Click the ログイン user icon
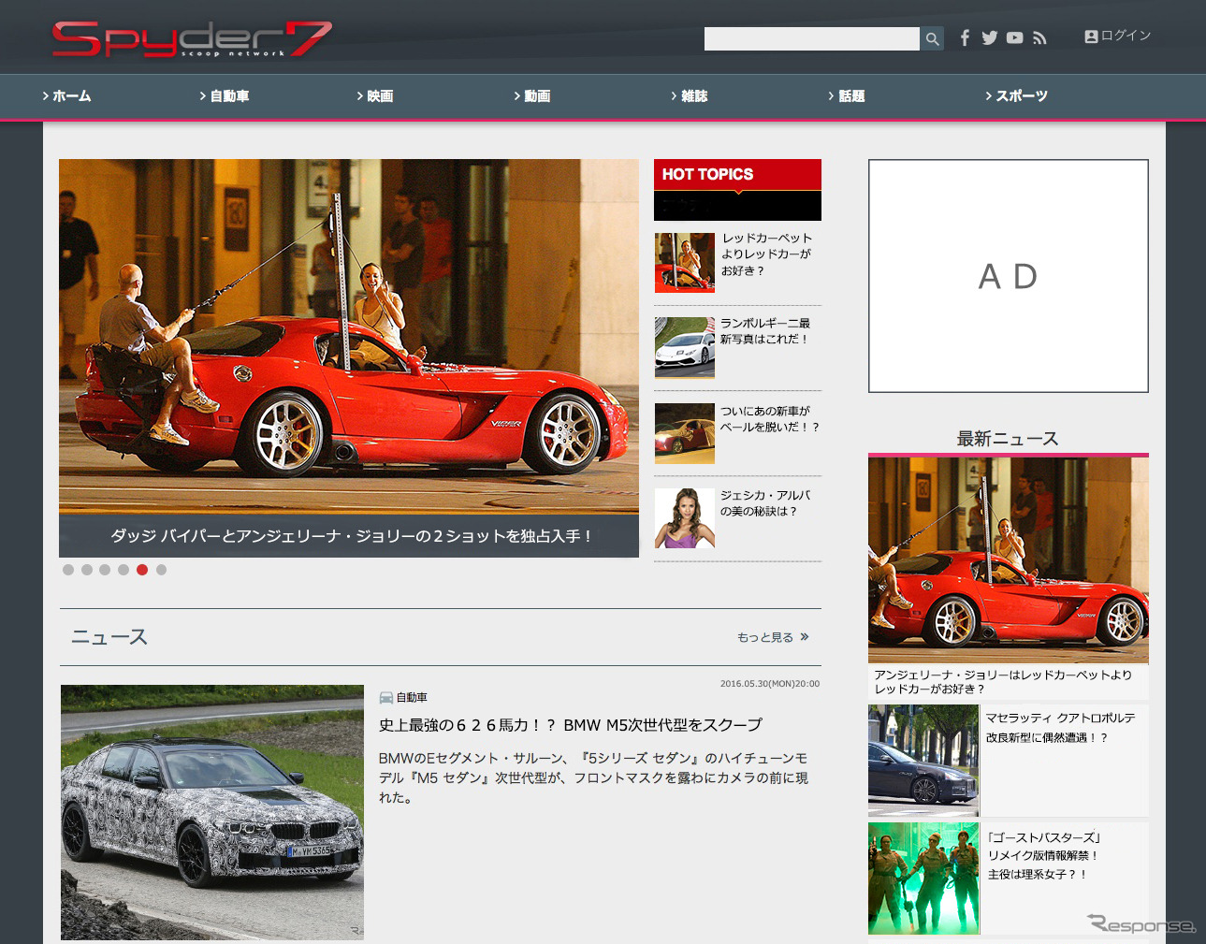1206x944 pixels. [1091, 36]
